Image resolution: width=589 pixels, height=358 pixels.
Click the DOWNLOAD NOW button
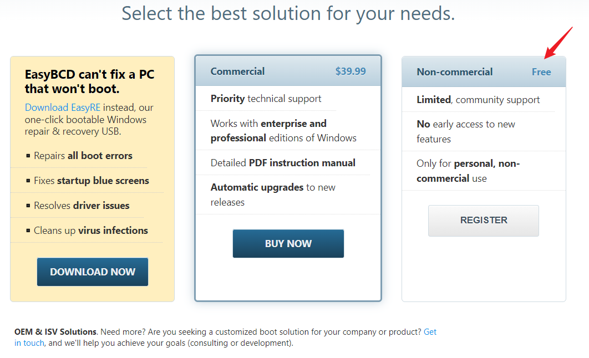93,272
